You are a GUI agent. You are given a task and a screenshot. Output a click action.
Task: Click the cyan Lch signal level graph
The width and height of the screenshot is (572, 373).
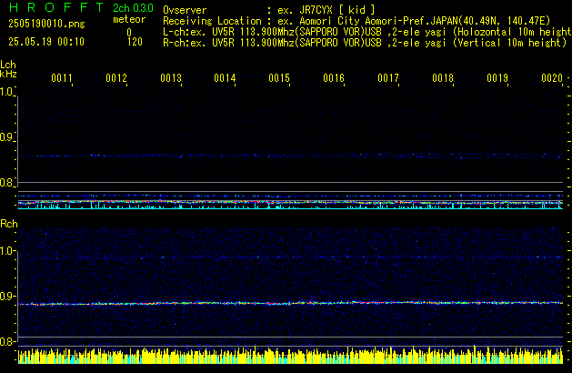[x=290, y=206]
